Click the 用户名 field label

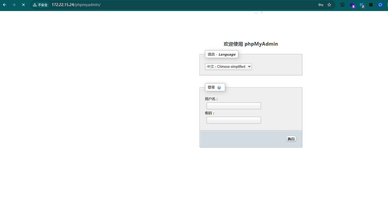click(x=211, y=99)
